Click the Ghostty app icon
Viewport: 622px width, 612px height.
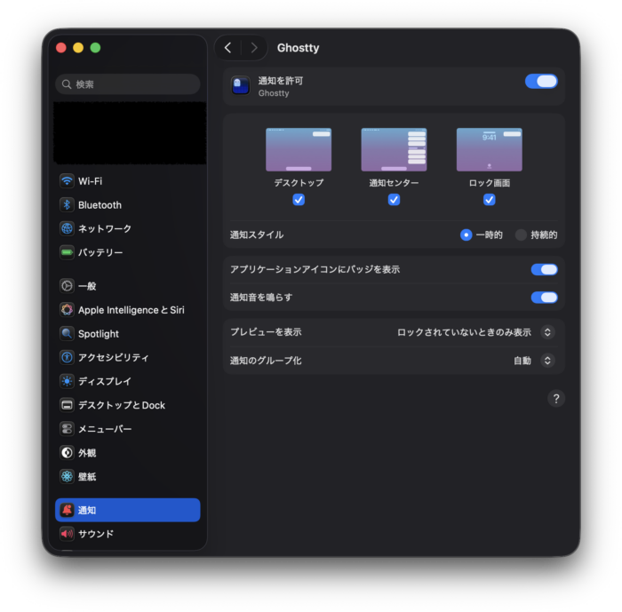[x=241, y=85]
